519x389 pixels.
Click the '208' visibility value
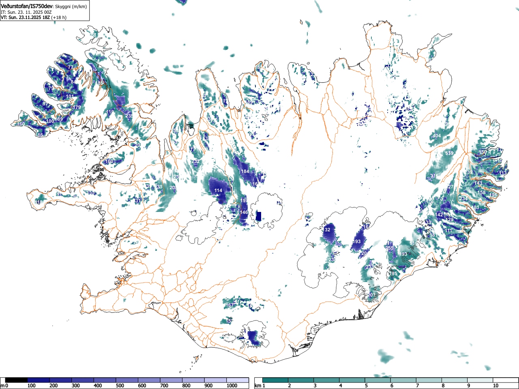(x=174, y=188)
